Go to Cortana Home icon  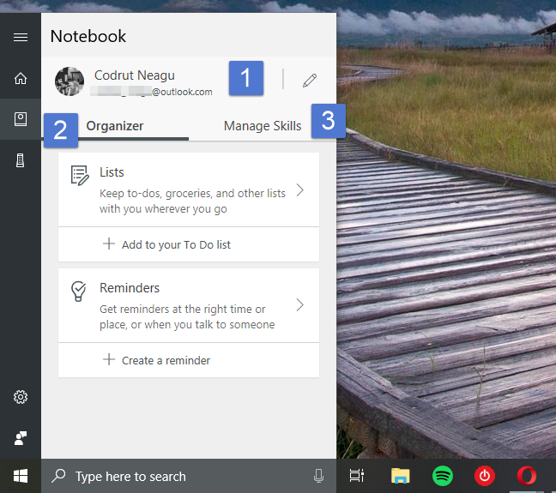click(x=21, y=78)
